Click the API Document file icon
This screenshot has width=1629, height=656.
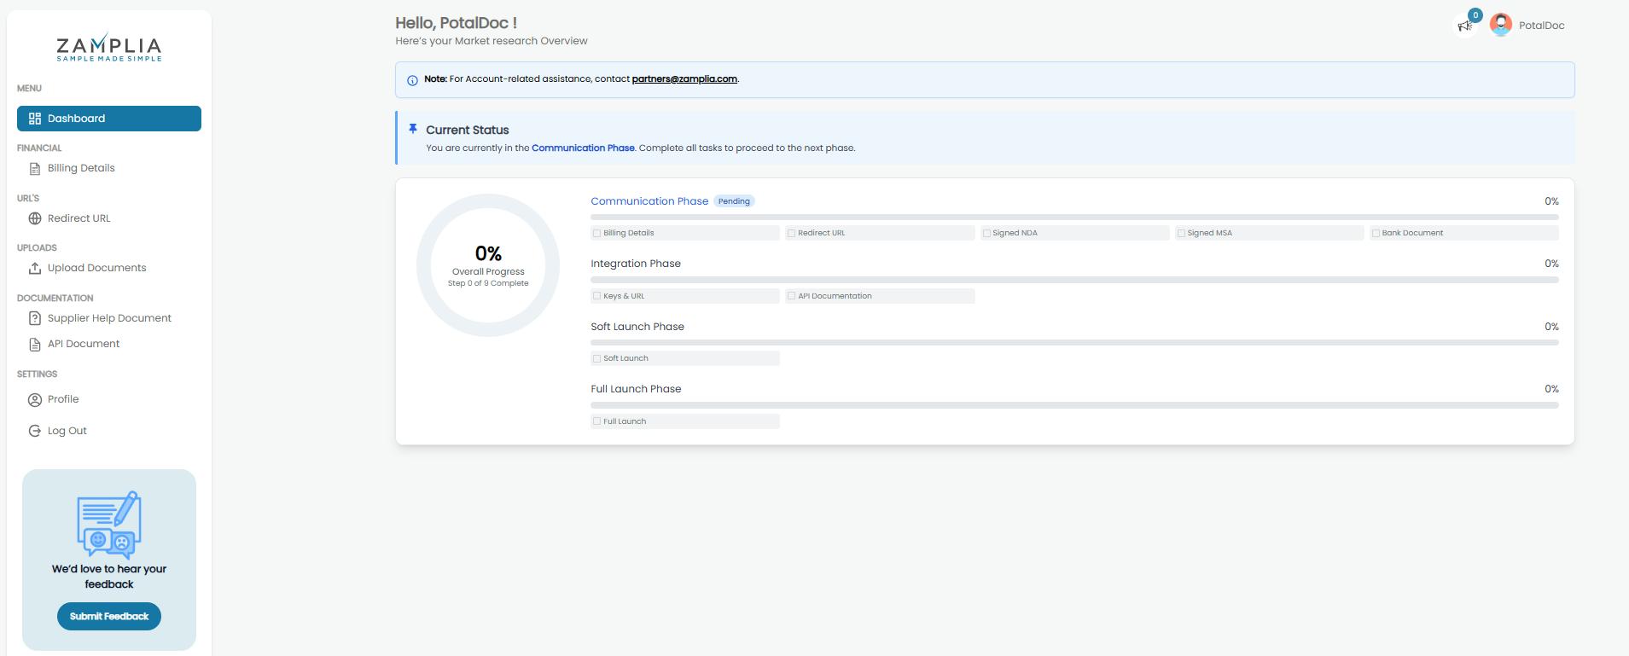(x=35, y=345)
